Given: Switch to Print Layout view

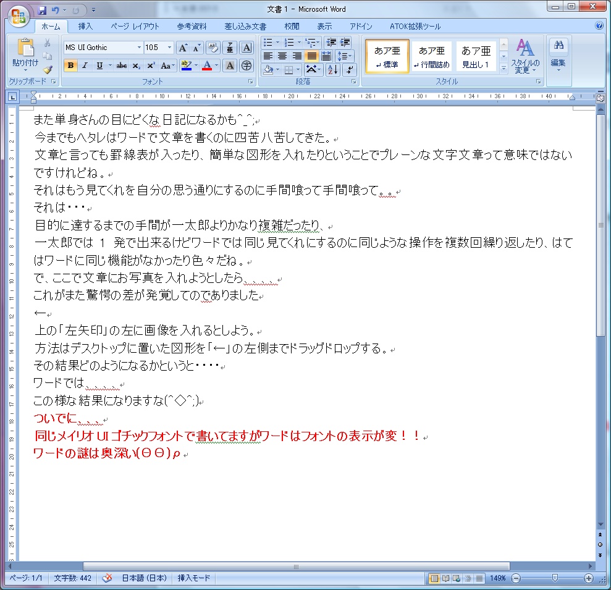Looking at the screenshot, I should (x=434, y=578).
